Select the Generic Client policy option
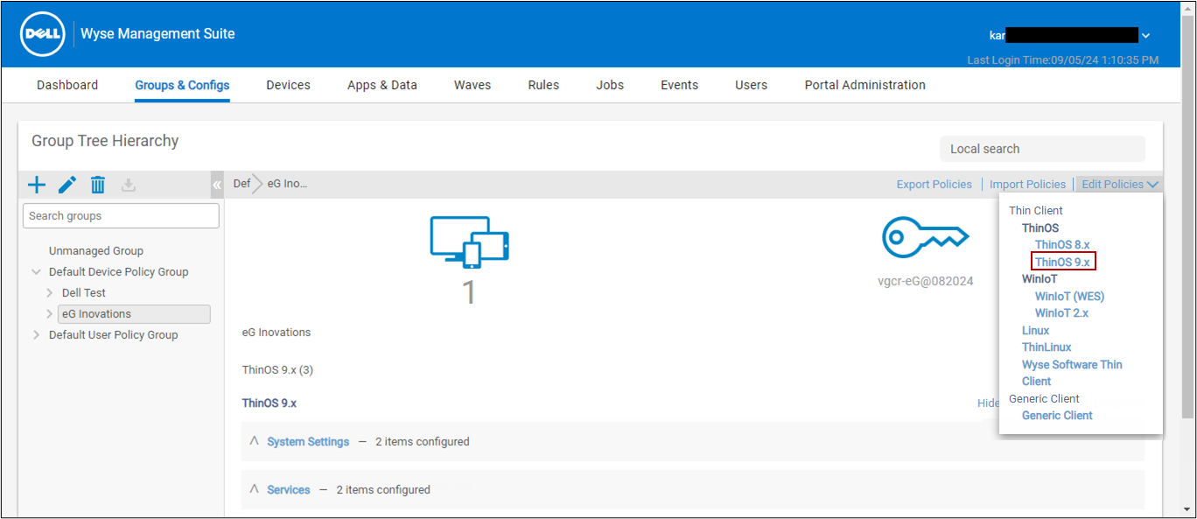Viewport: 1197px width, 519px height. pyautogui.click(x=1057, y=416)
